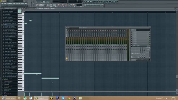Stop playback with the Stop button

pyautogui.click(x=42, y=5)
